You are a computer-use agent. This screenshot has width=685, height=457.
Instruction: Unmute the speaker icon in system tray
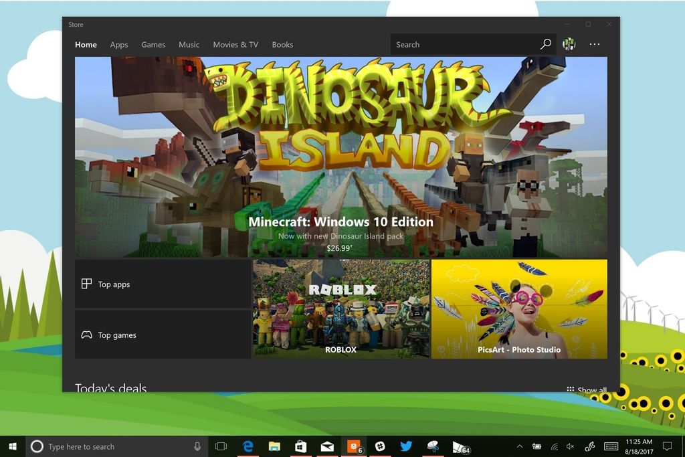[x=571, y=446]
